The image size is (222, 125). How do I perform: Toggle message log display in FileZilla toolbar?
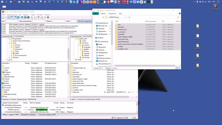pyautogui.click(x=9, y=17)
